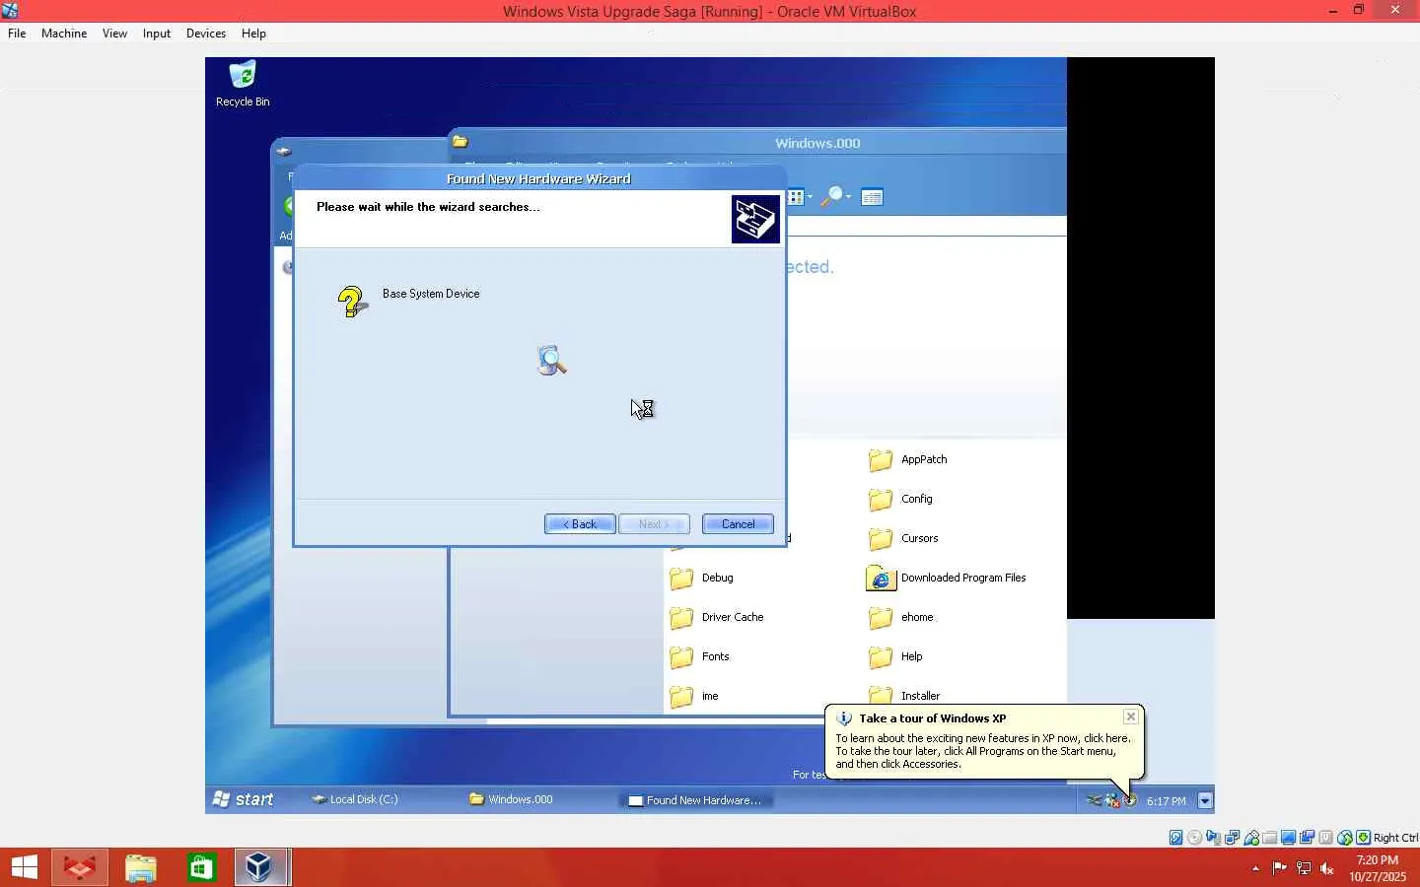
Task: Click the VirtualBox host key arrow icon
Action: [1364, 838]
